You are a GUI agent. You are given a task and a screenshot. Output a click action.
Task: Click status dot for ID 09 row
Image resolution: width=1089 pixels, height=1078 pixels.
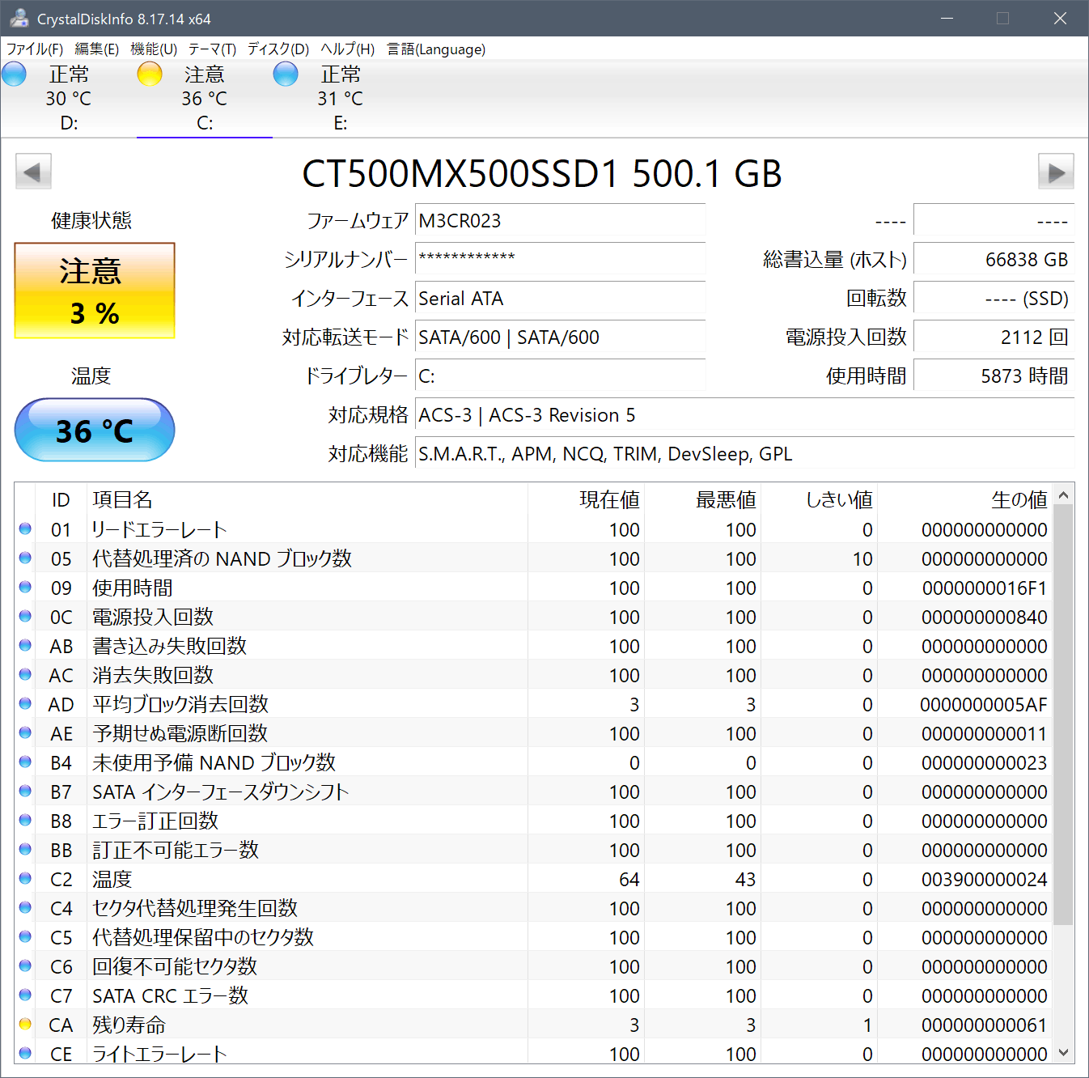(25, 588)
